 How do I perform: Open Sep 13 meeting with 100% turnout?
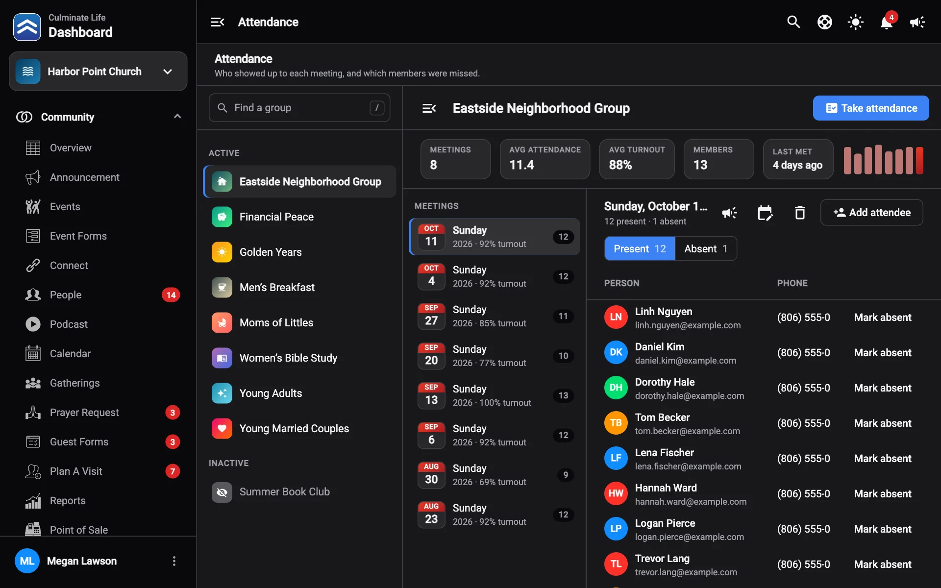click(x=495, y=395)
